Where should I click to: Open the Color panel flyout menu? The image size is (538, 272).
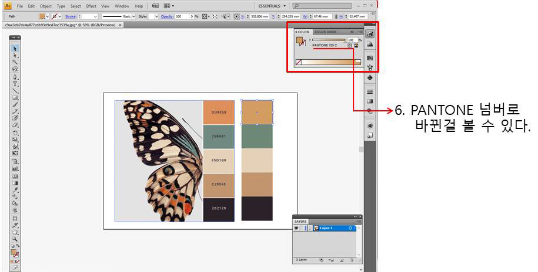coord(360,32)
